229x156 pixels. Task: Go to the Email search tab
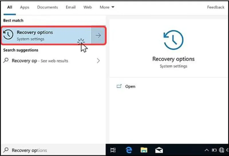(x=70, y=7)
